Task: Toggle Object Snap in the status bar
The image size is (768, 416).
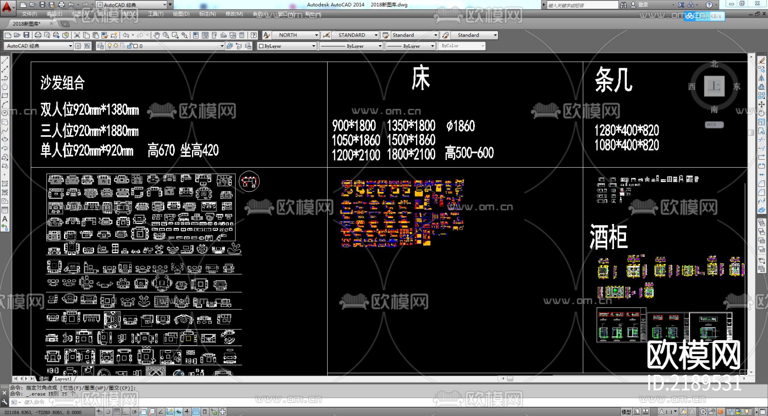Action: [143, 412]
